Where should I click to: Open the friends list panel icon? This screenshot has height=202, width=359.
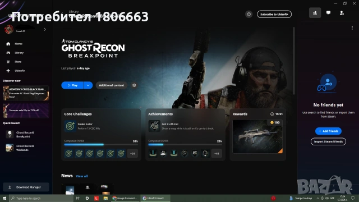pos(315,13)
